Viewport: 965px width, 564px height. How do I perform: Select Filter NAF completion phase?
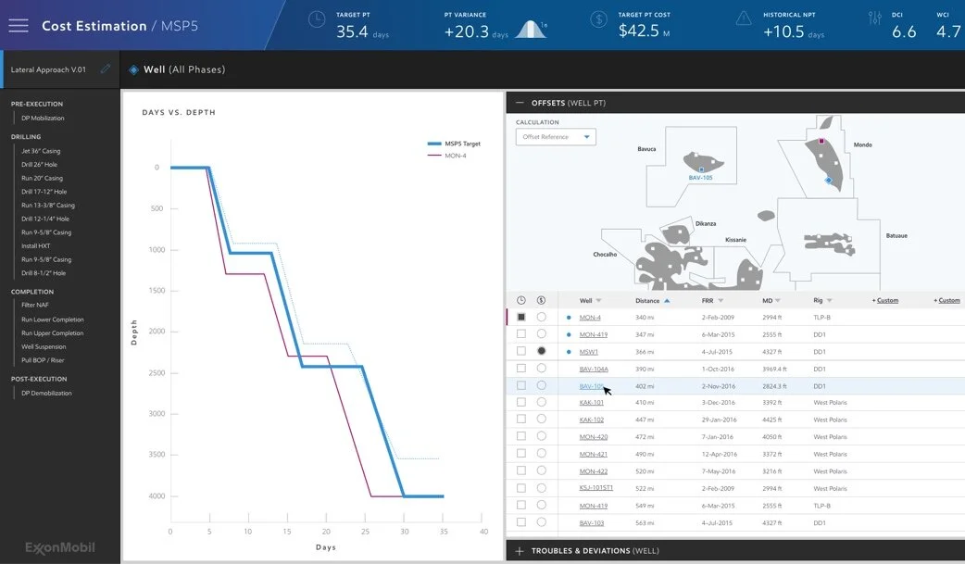pyautogui.click(x=34, y=305)
